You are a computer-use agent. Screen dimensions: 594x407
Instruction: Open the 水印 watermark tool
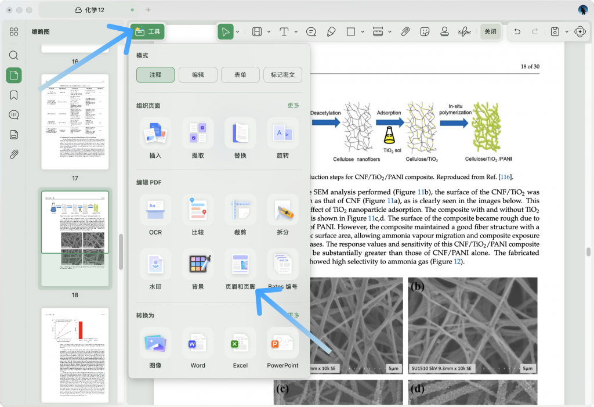(155, 269)
